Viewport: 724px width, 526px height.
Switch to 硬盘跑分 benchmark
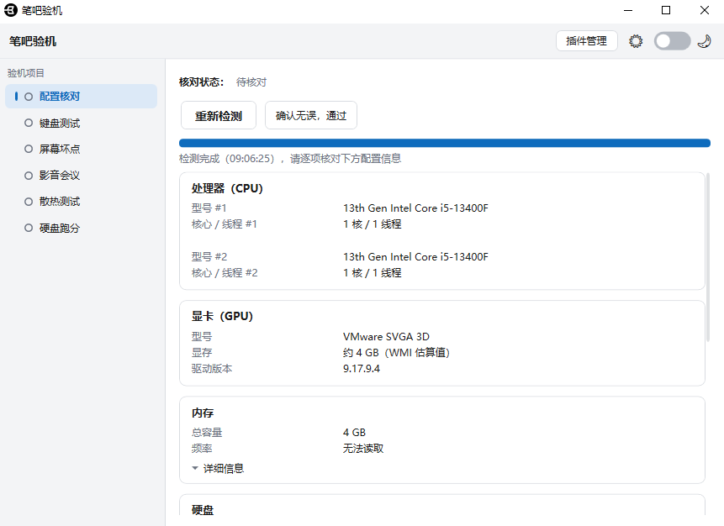(82, 228)
